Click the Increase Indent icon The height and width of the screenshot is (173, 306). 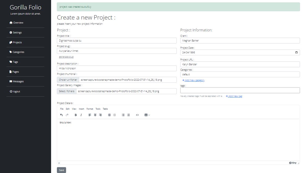tap(109, 115)
